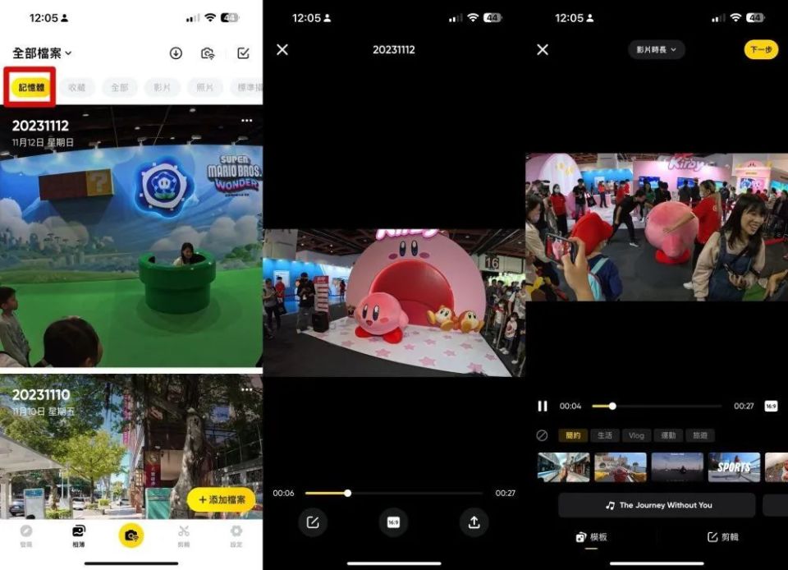
Task: Select the 運動 template category
Action: pyautogui.click(x=668, y=435)
